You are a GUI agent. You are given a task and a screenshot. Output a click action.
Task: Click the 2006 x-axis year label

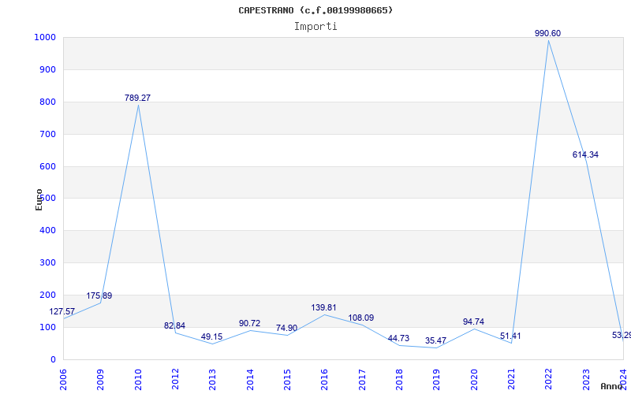[63, 380]
